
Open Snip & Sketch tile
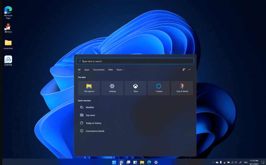pyautogui.click(x=182, y=88)
